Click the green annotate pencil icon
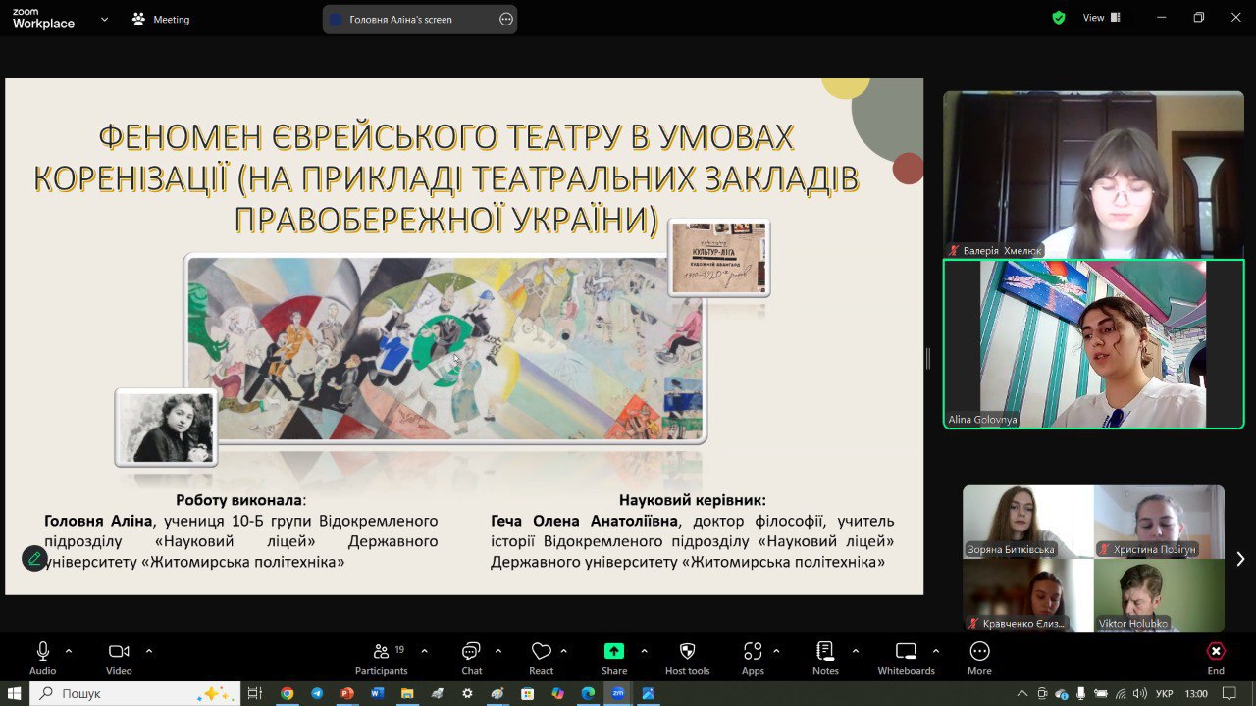Image resolution: width=1256 pixels, height=706 pixels. [34, 558]
